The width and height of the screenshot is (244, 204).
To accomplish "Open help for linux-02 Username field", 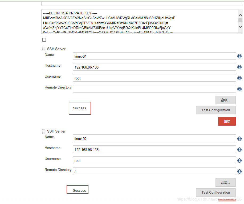I will 239,160.
